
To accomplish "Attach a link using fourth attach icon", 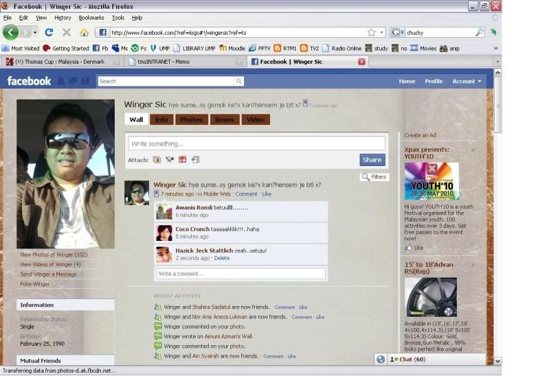I will tap(195, 160).
